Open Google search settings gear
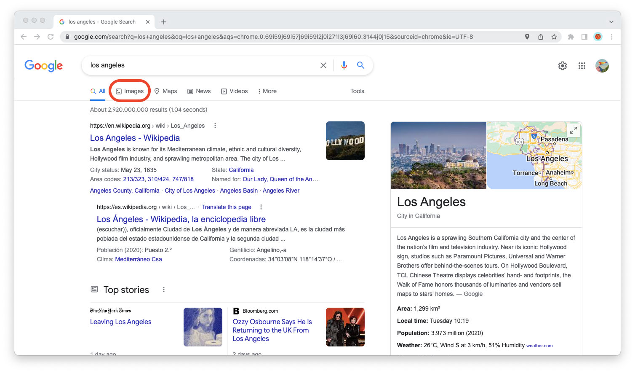 [563, 66]
